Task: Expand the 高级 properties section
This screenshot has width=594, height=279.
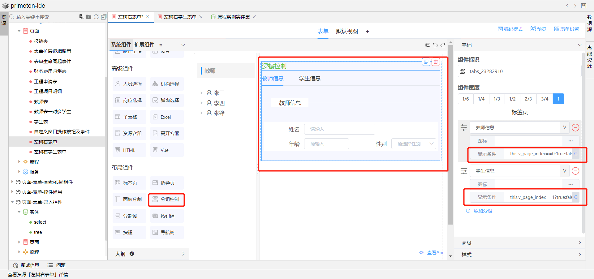Action: [x=520, y=243]
